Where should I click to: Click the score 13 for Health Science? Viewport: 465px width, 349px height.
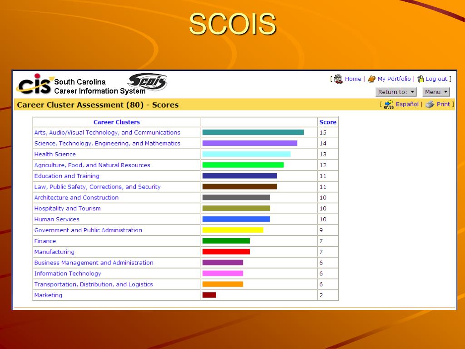(x=323, y=155)
